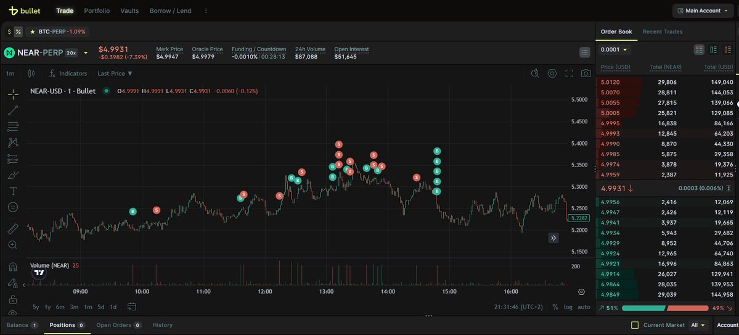The image size is (739, 335).
Task: Open the timezone selector (UTC+2)
Action: [x=518, y=307]
